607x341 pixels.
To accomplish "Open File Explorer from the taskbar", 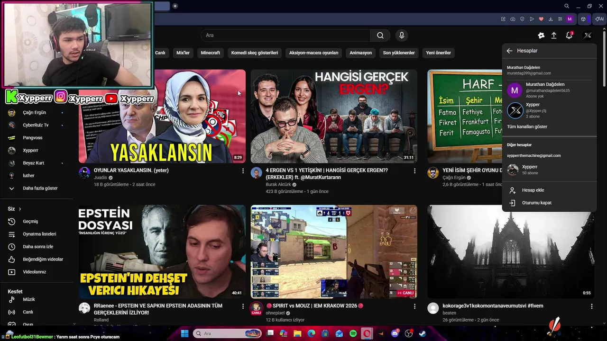I will tap(297, 333).
